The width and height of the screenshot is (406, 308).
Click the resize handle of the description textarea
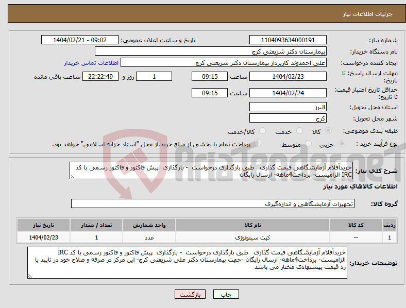coord(72,177)
